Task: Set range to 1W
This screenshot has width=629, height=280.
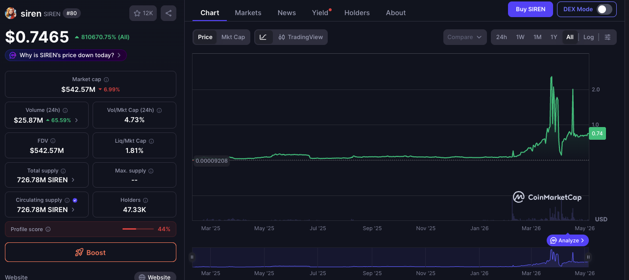Action: coord(520,37)
